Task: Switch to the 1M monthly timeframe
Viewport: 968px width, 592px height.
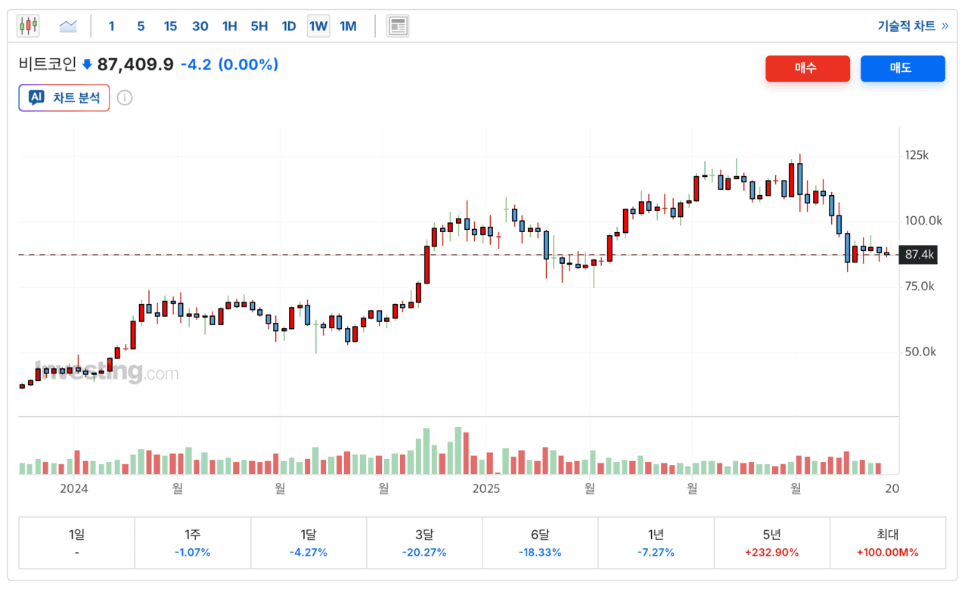Action: pyautogui.click(x=348, y=26)
